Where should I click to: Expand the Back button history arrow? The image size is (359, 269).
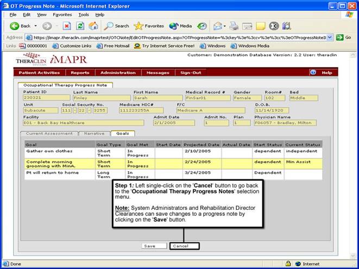[36, 25]
